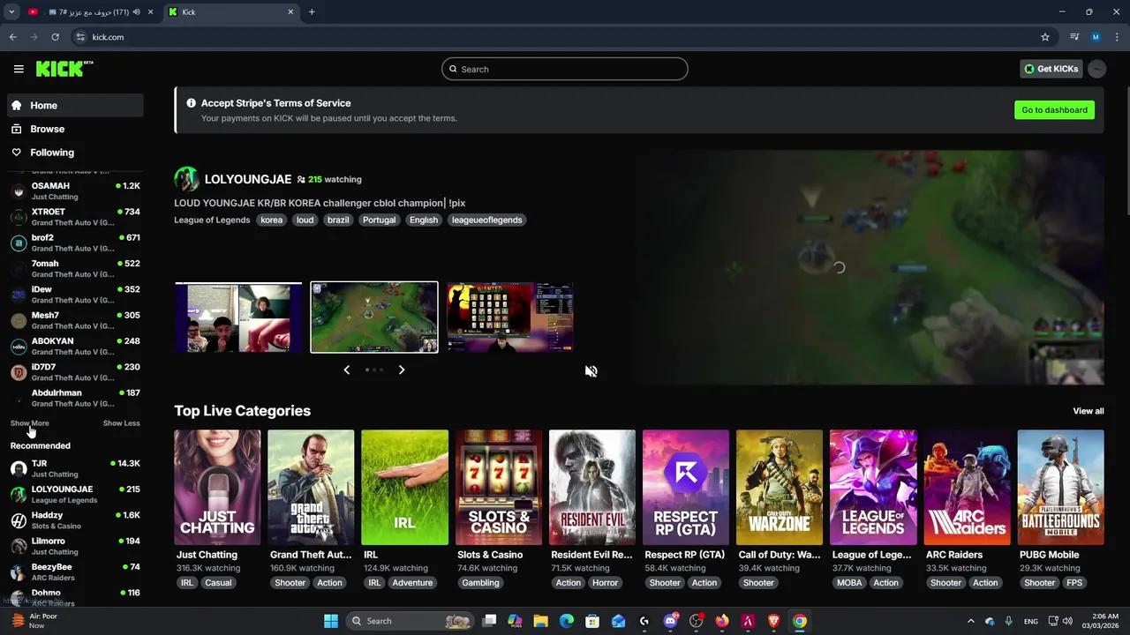Click the brazil tag

pyautogui.click(x=338, y=220)
